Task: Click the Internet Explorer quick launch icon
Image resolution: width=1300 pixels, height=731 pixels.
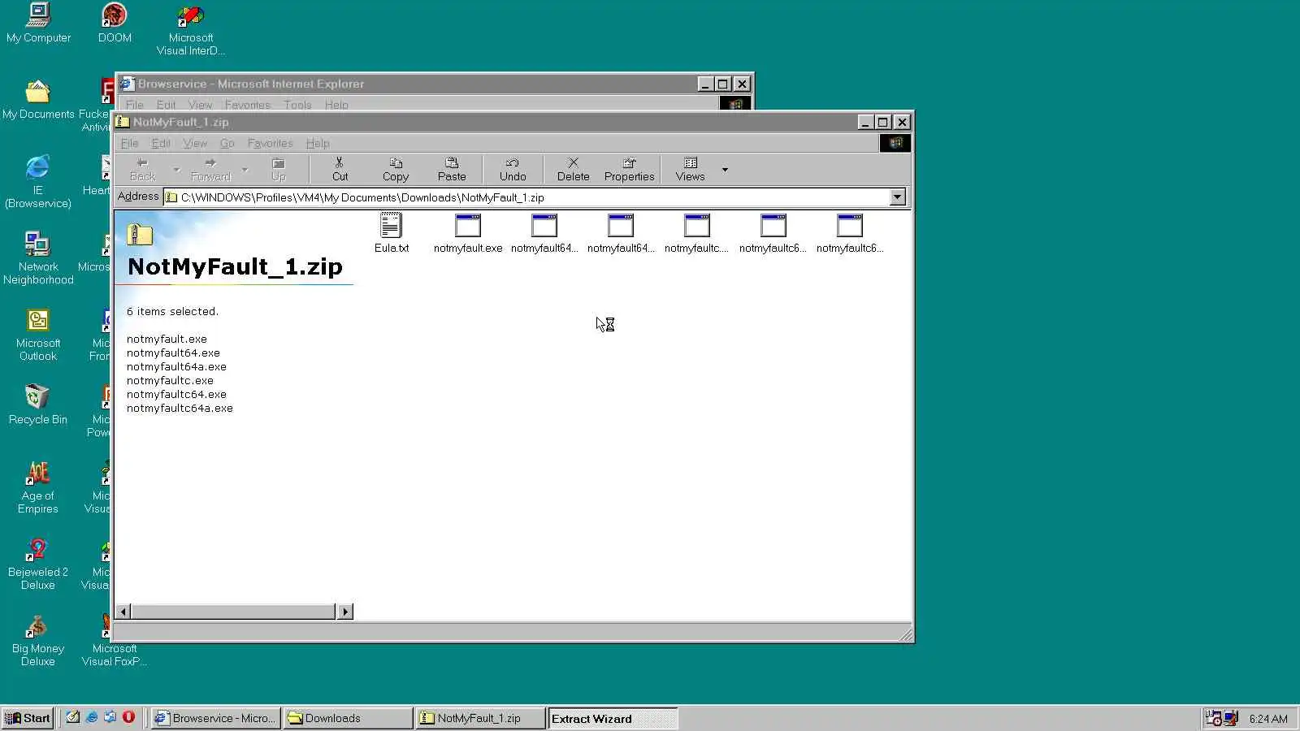Action: coord(92,717)
